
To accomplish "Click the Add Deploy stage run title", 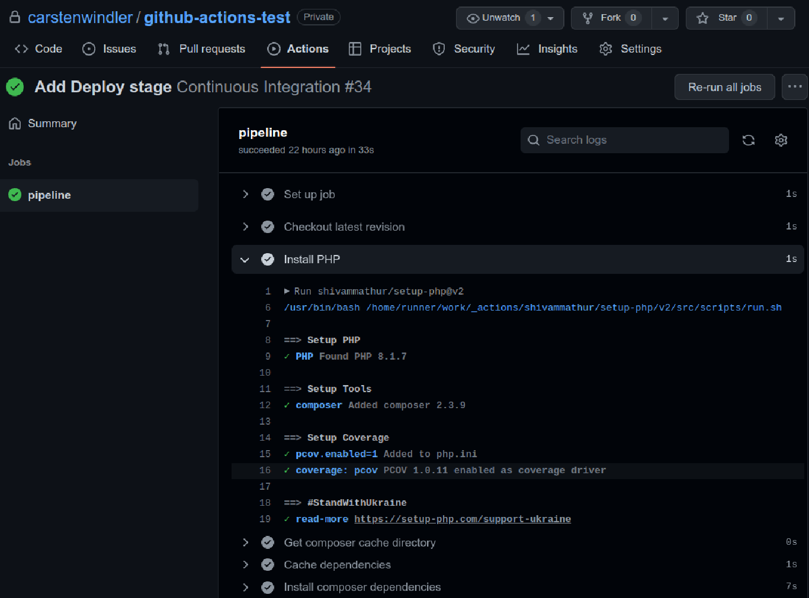I will click(x=103, y=87).
